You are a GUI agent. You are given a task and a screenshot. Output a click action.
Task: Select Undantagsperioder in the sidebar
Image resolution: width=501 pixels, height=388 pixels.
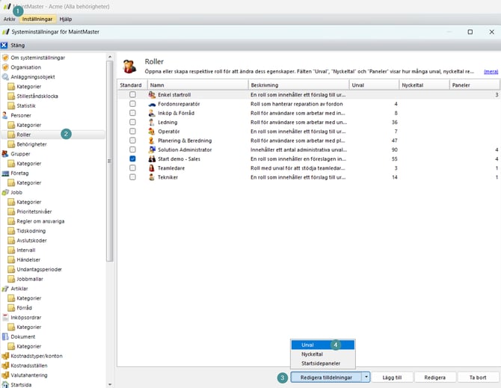click(40, 270)
